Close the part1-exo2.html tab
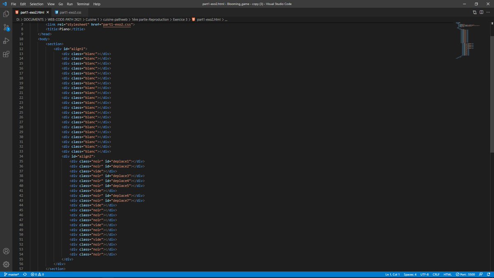Image resolution: width=494 pixels, height=278 pixels. [x=48, y=12]
